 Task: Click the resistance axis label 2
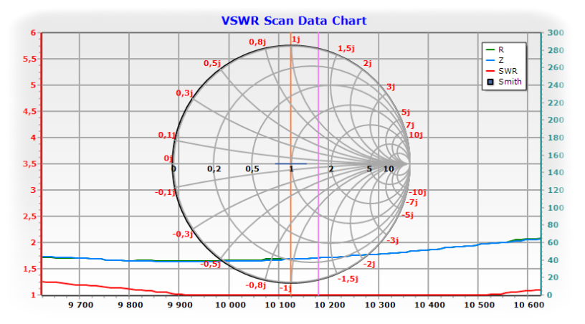(331, 169)
